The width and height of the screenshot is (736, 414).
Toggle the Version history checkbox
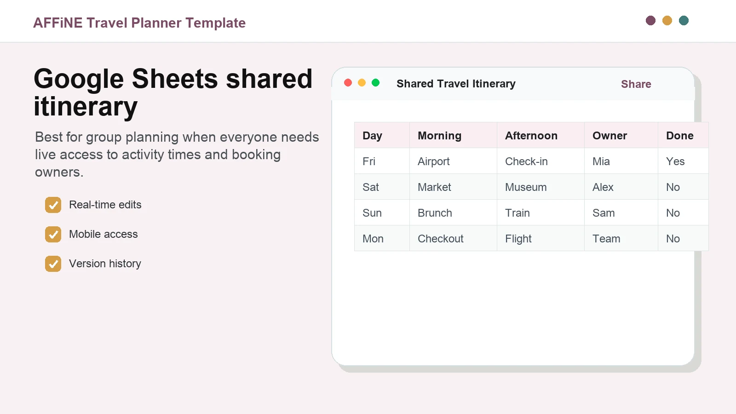53,264
